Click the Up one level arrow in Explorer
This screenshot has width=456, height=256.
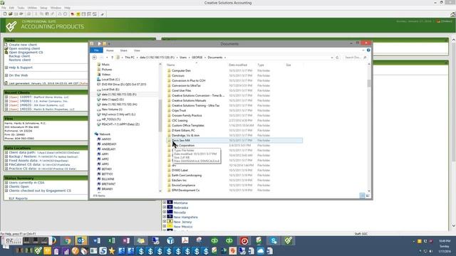click(113, 58)
